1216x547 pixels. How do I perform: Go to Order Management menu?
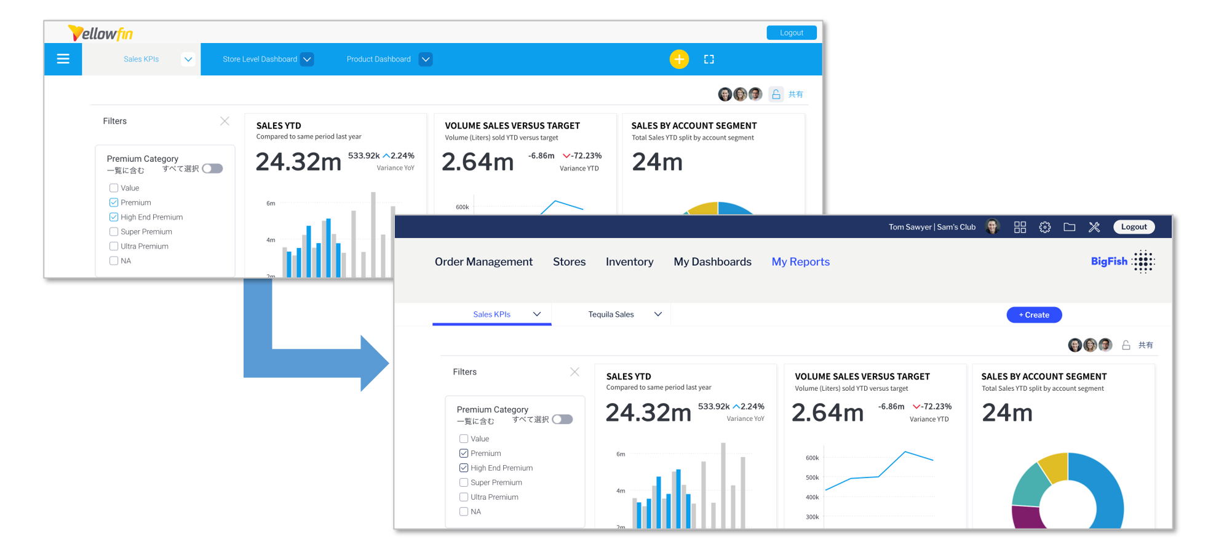coord(483,262)
